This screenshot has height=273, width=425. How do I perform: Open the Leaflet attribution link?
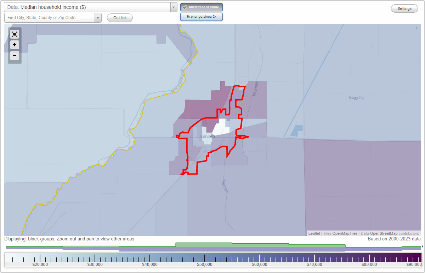click(314, 233)
